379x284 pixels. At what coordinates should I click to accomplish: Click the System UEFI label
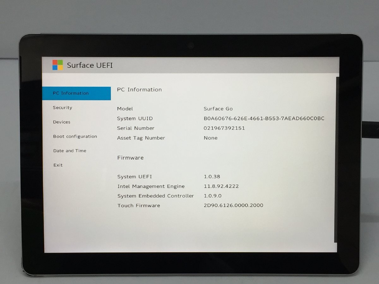[x=135, y=177]
